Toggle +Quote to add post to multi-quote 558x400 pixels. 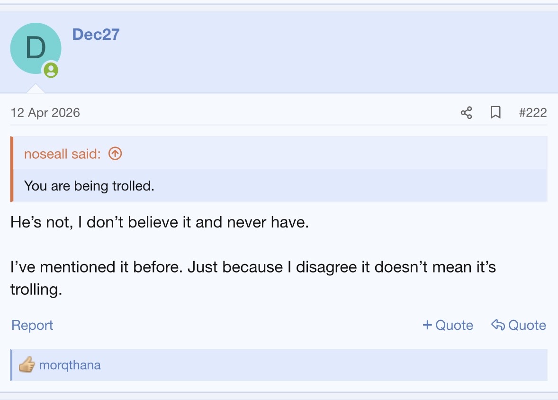coord(448,325)
